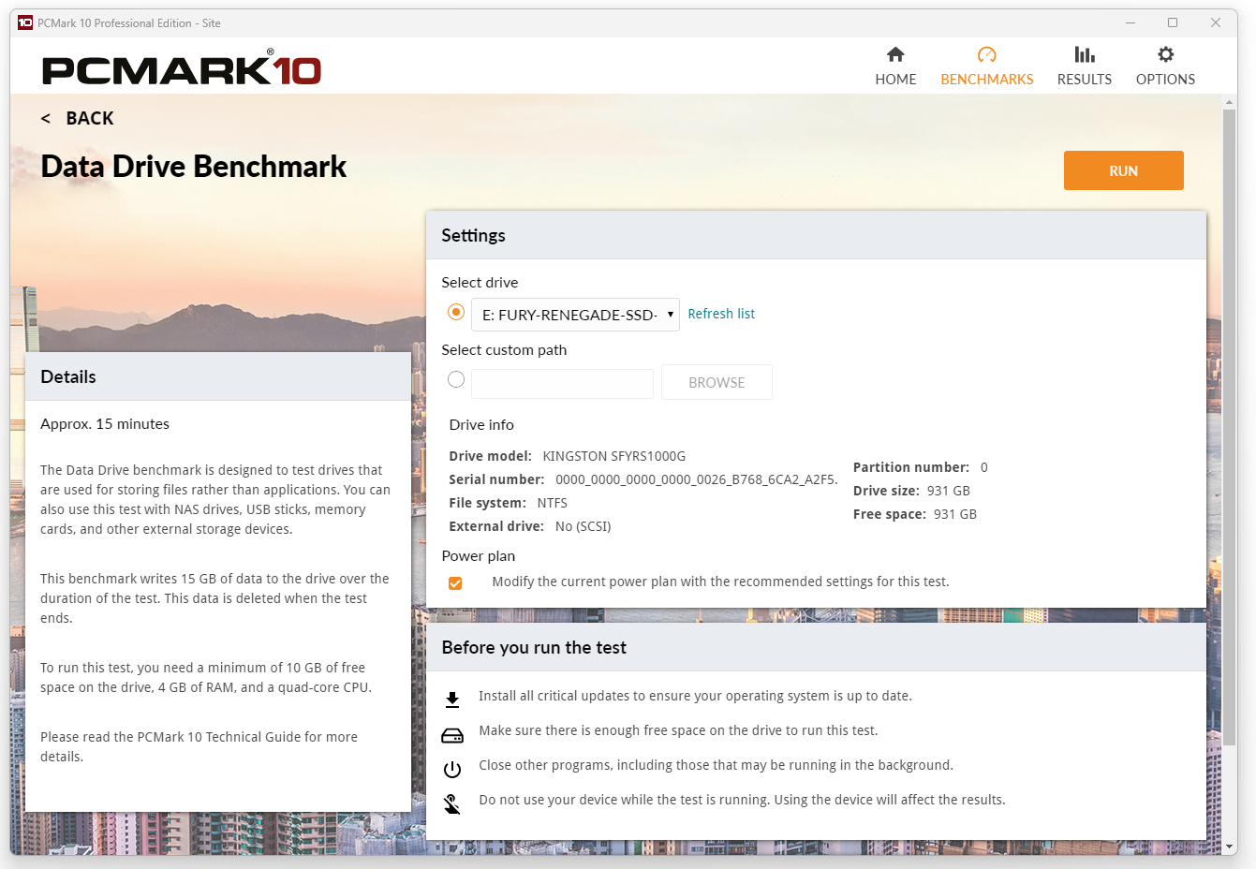Screen dimensions: 1256x869
Task: Click the Drive info label
Action: tap(481, 425)
